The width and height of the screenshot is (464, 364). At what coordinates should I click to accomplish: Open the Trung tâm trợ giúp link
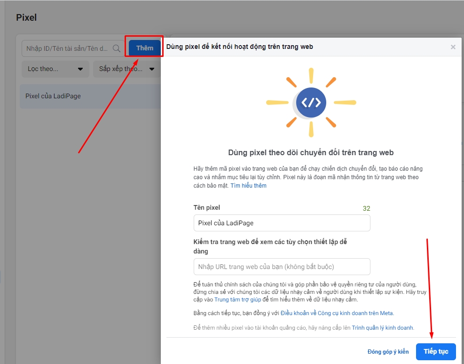(238, 300)
